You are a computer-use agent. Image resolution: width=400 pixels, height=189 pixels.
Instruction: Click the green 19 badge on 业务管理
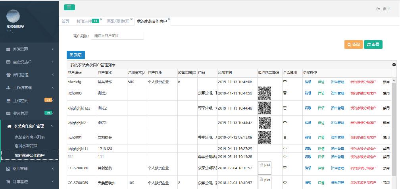[x=48, y=113]
